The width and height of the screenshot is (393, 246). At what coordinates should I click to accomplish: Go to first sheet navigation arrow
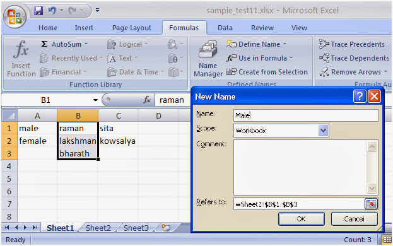[7, 228]
